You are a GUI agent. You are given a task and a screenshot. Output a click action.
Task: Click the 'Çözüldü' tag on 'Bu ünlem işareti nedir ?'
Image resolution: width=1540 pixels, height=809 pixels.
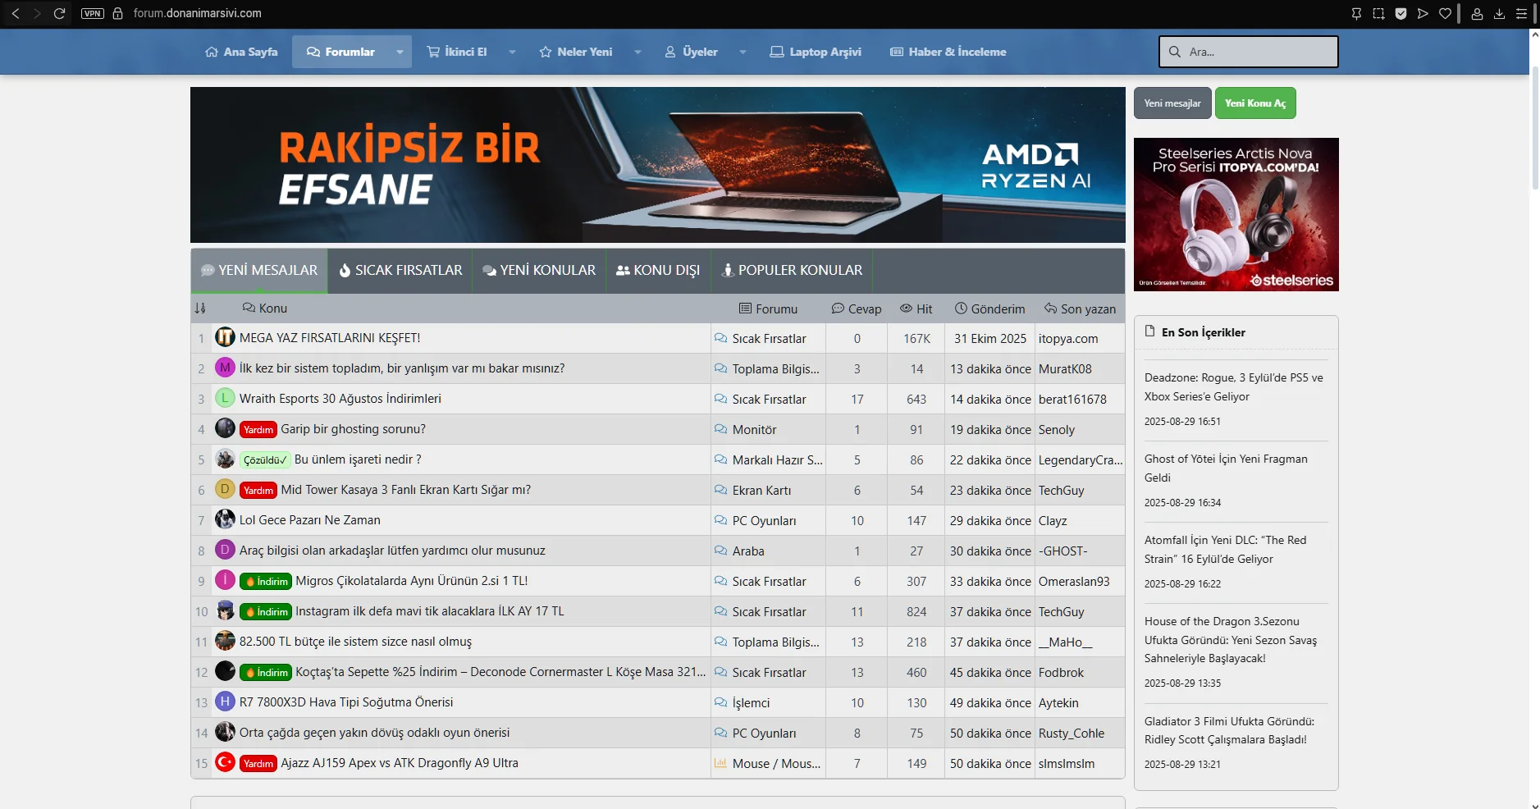coord(265,459)
